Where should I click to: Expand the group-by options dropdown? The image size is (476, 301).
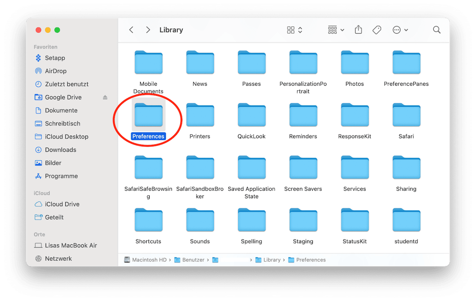336,30
